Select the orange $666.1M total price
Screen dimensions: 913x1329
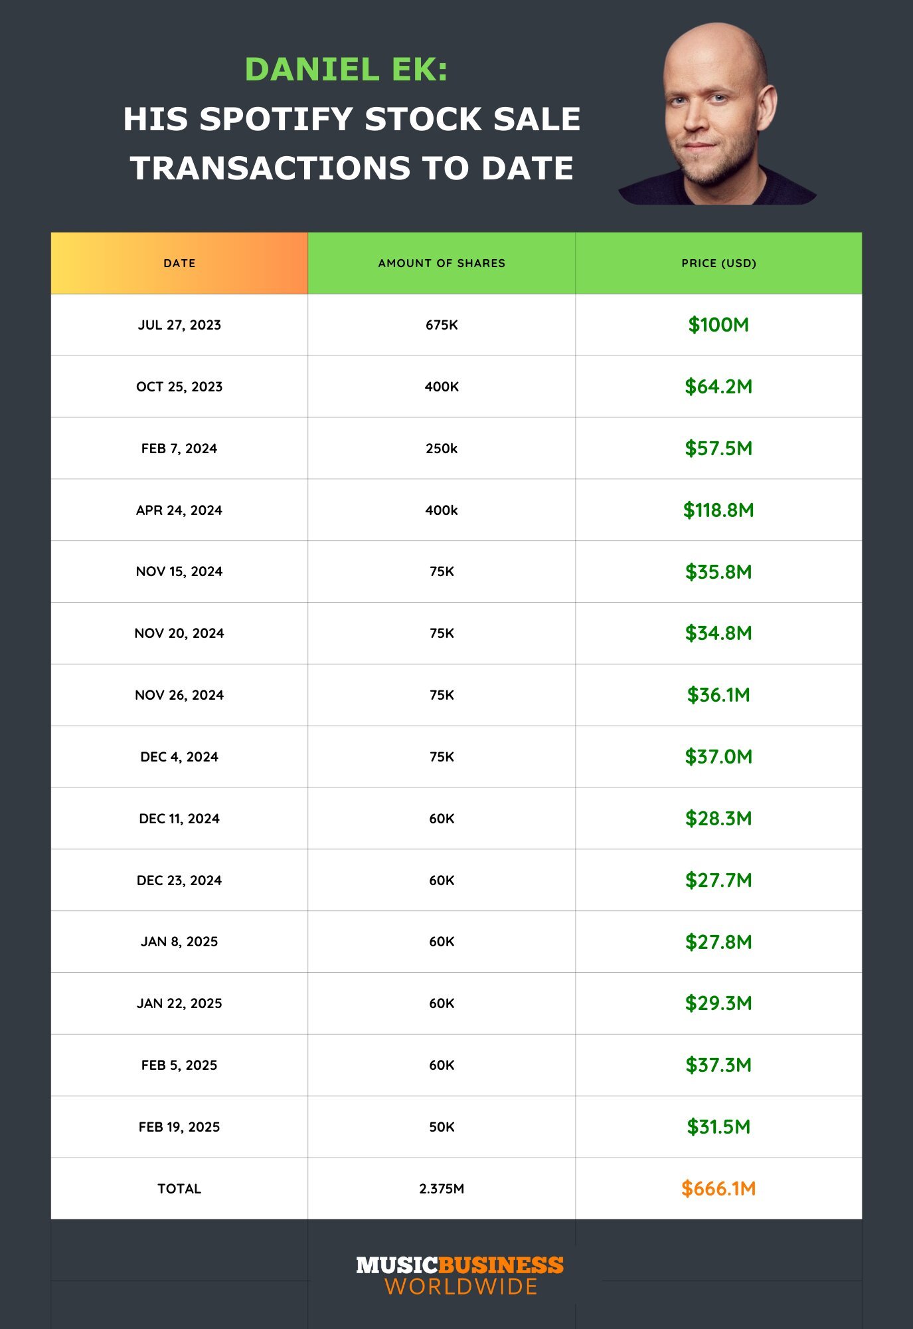718,1189
